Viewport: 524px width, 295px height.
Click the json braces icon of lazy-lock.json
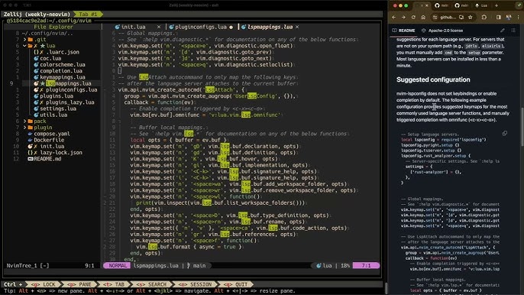30,153
